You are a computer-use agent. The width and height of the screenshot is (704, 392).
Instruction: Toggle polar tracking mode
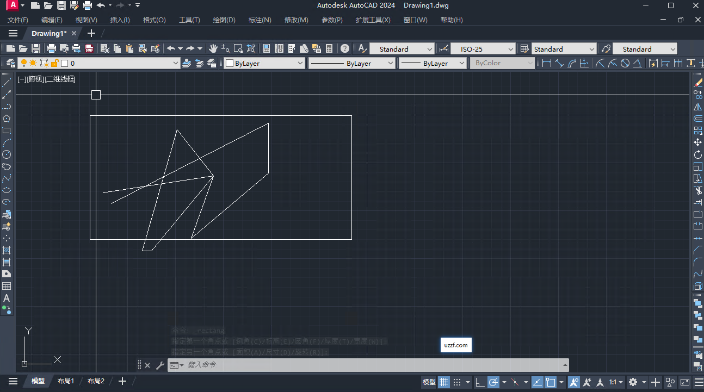coord(493,381)
